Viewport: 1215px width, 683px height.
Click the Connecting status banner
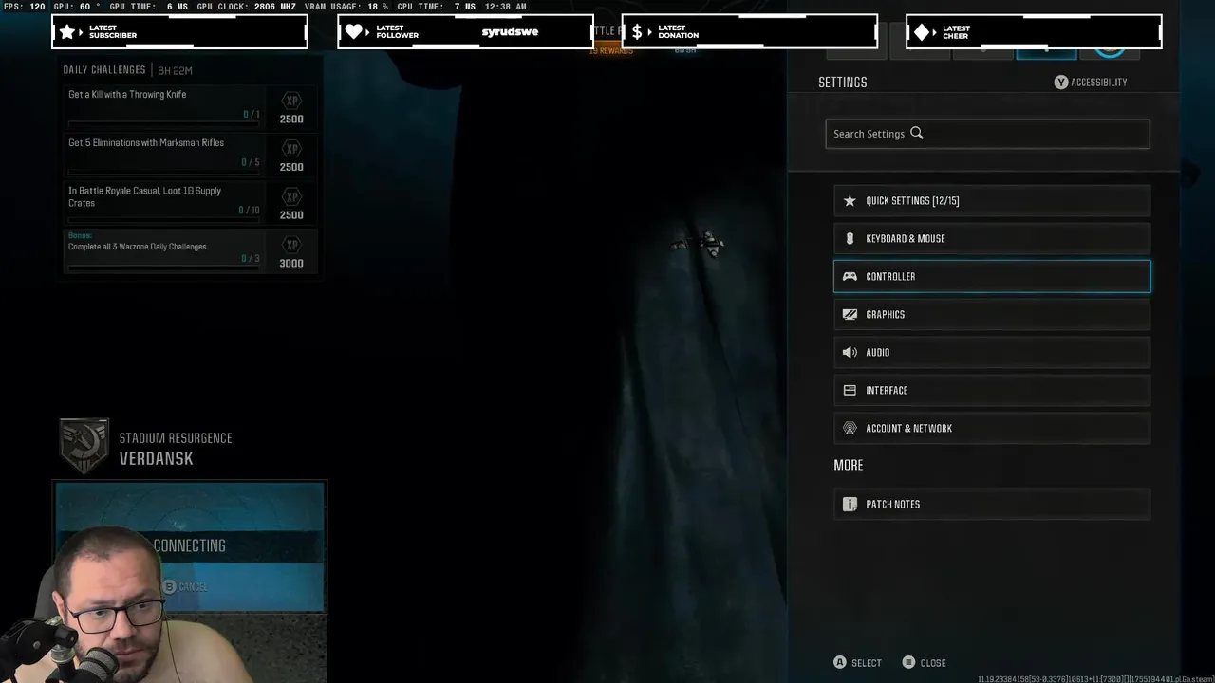pos(190,546)
